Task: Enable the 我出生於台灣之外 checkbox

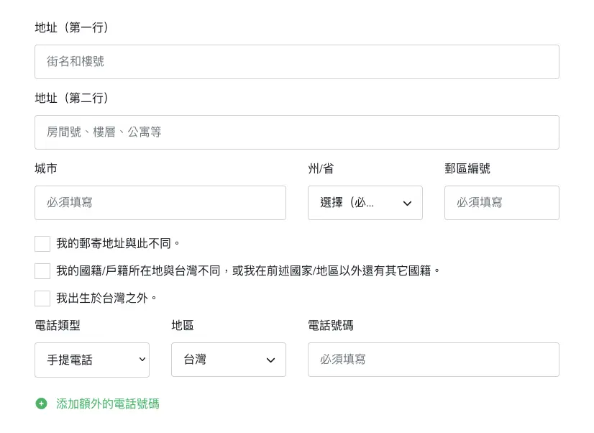Action: click(42, 298)
